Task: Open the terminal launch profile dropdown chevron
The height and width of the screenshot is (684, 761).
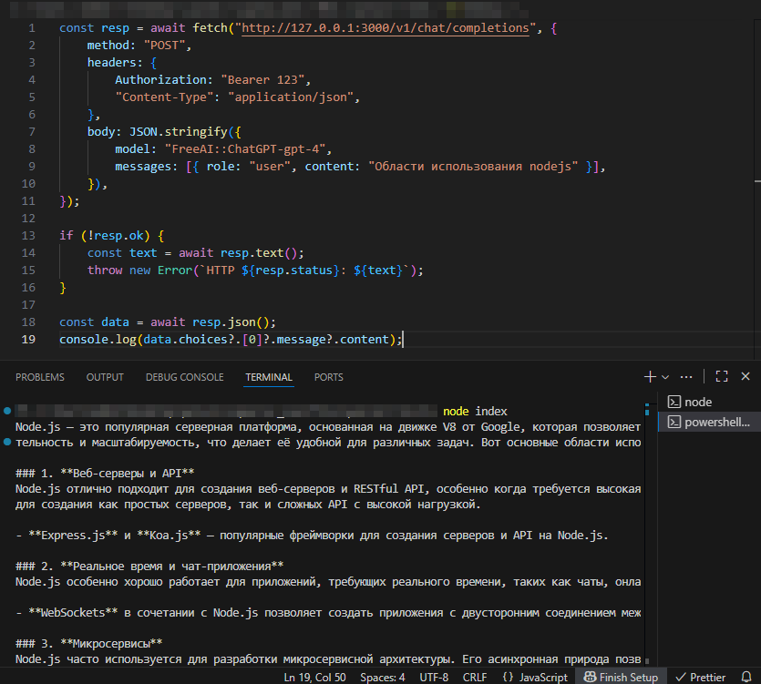Action: coord(665,376)
